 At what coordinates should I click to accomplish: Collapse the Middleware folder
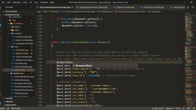[18, 73]
